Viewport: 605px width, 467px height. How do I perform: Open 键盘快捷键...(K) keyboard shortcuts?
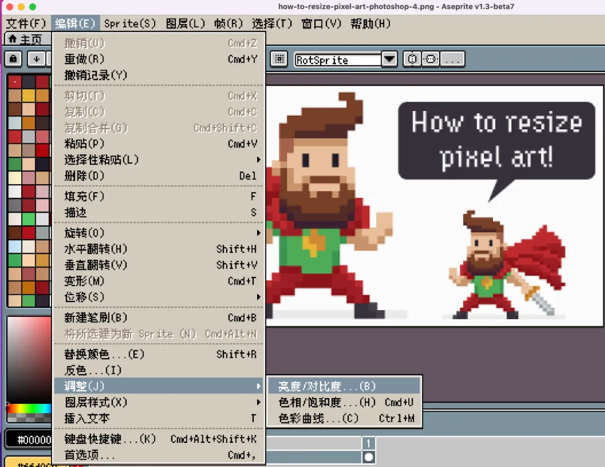[x=159, y=439]
